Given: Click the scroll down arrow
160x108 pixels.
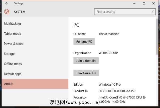Looking at the screenshot, I should point(157,105).
